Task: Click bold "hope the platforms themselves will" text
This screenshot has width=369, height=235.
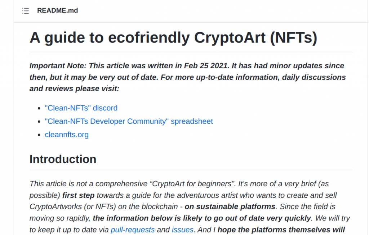Action: (x=281, y=230)
